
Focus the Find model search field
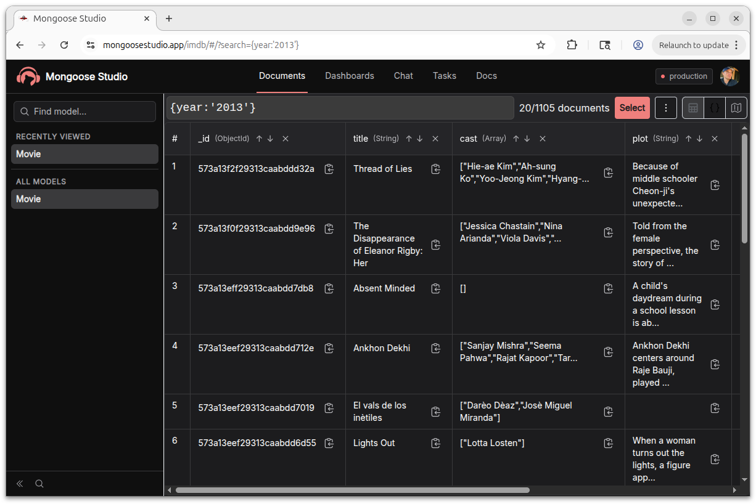click(84, 112)
